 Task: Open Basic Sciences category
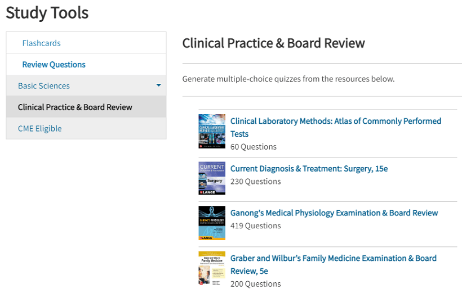pyautogui.click(x=44, y=86)
